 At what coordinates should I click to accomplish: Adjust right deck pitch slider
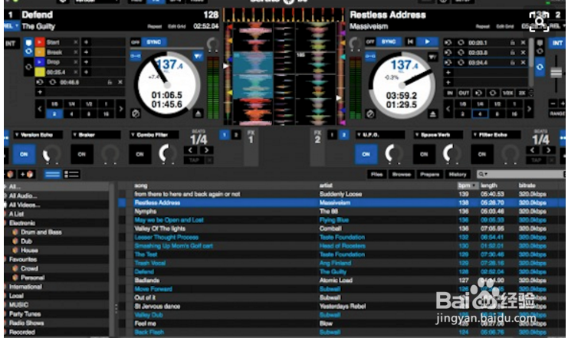pos(557,73)
